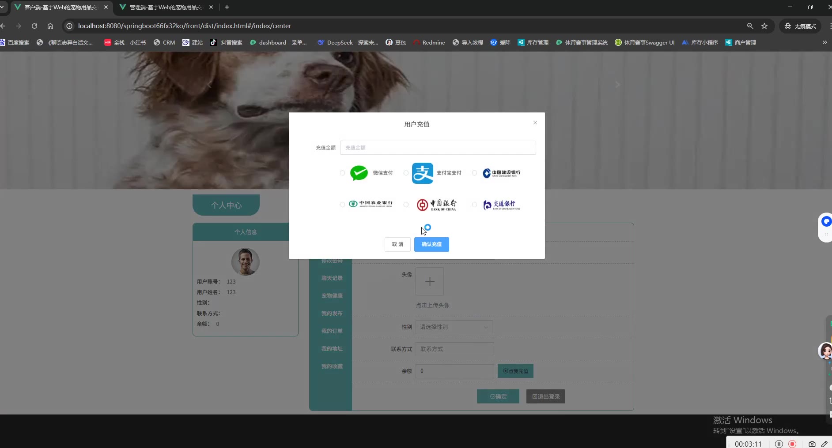View site information icon in address bar

pos(69,26)
